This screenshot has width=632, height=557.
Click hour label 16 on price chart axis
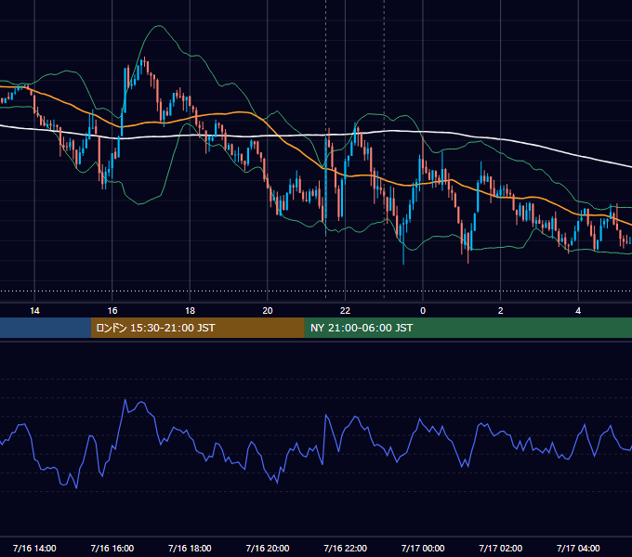(112, 311)
